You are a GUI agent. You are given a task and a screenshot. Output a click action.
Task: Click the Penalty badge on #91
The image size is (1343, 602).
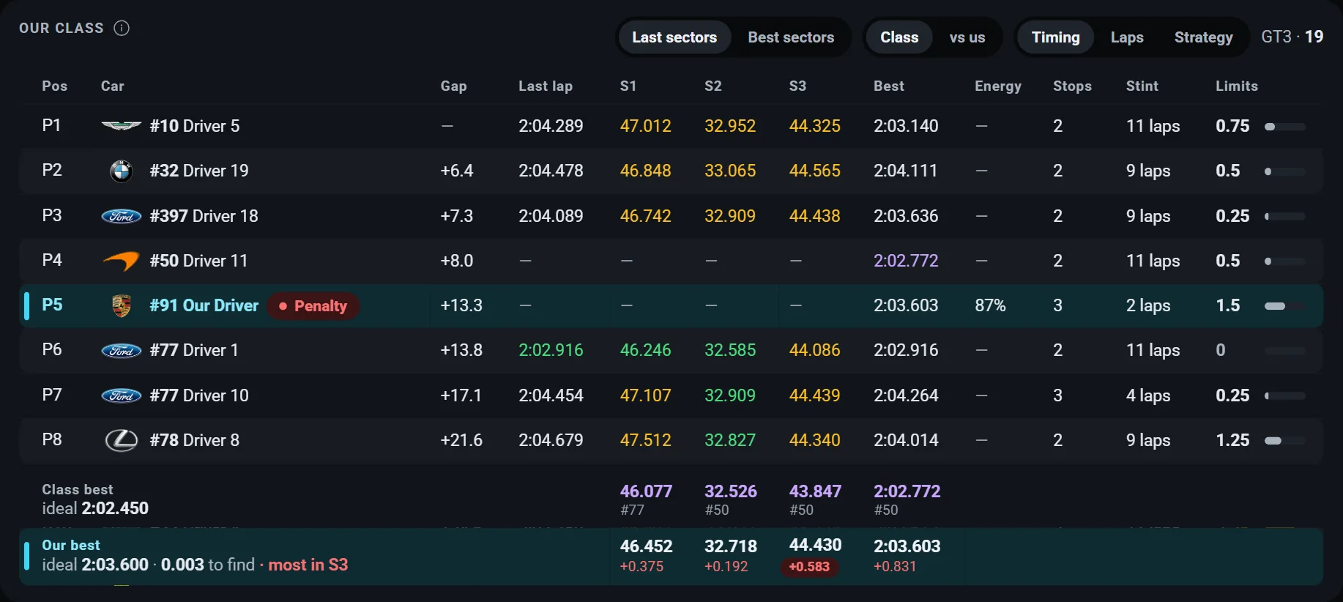point(313,305)
